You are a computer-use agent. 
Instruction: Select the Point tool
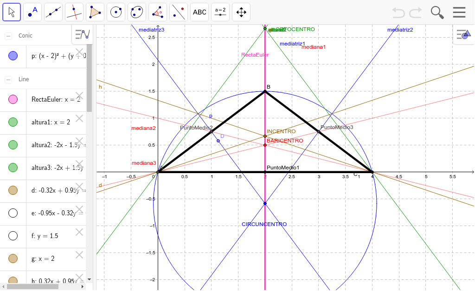(x=32, y=12)
